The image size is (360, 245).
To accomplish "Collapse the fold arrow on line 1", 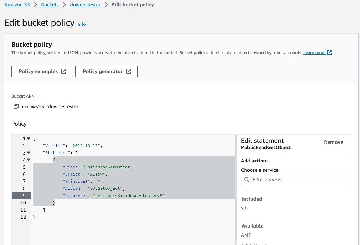I will [29, 138].
